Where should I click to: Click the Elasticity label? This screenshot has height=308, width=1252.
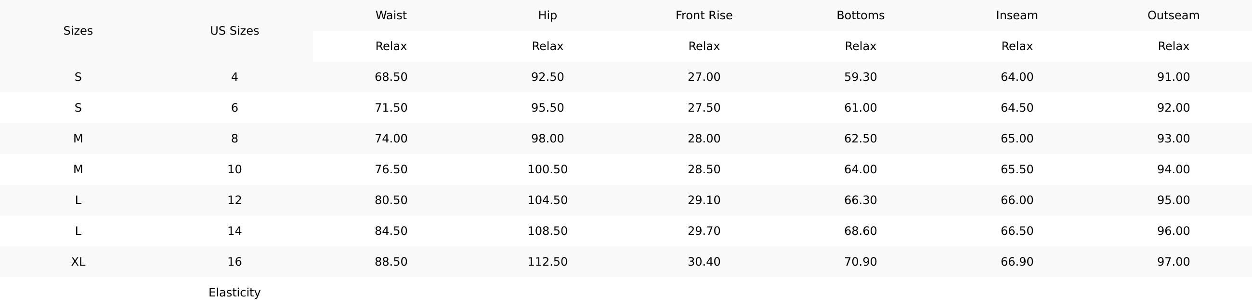coord(234,293)
